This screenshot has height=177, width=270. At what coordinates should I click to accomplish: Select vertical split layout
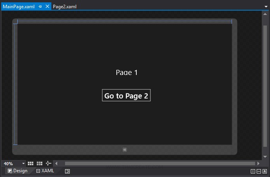pyautogui.click(x=253, y=171)
